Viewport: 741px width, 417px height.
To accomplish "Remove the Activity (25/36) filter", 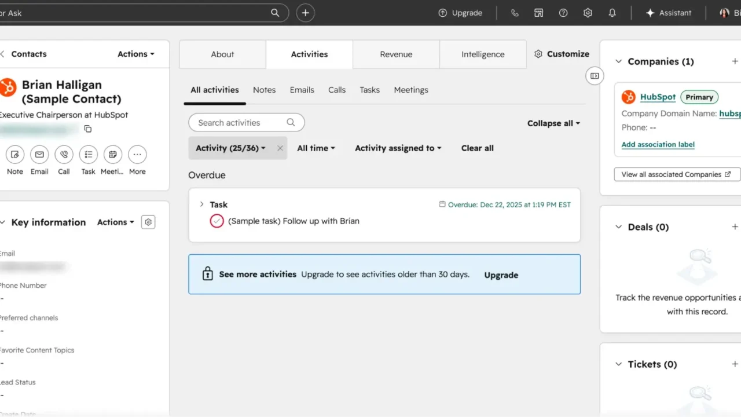I will 280,148.
